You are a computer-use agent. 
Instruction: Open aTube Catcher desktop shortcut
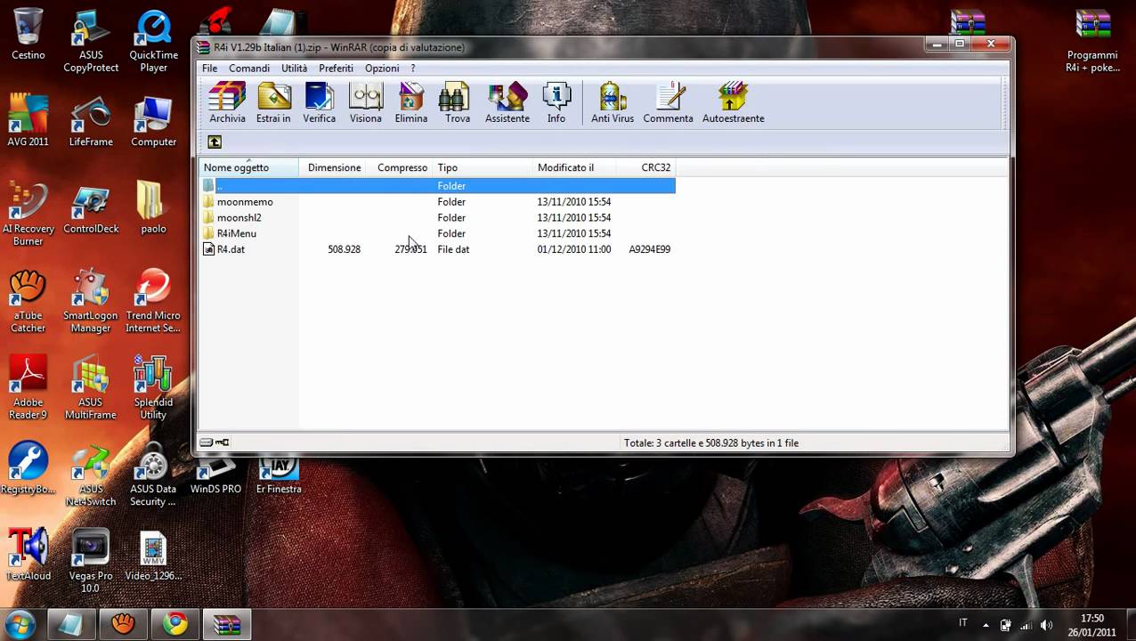[28, 301]
